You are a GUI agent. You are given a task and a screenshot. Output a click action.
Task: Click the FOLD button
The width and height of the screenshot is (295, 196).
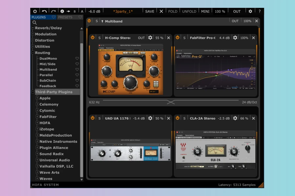point(173,11)
